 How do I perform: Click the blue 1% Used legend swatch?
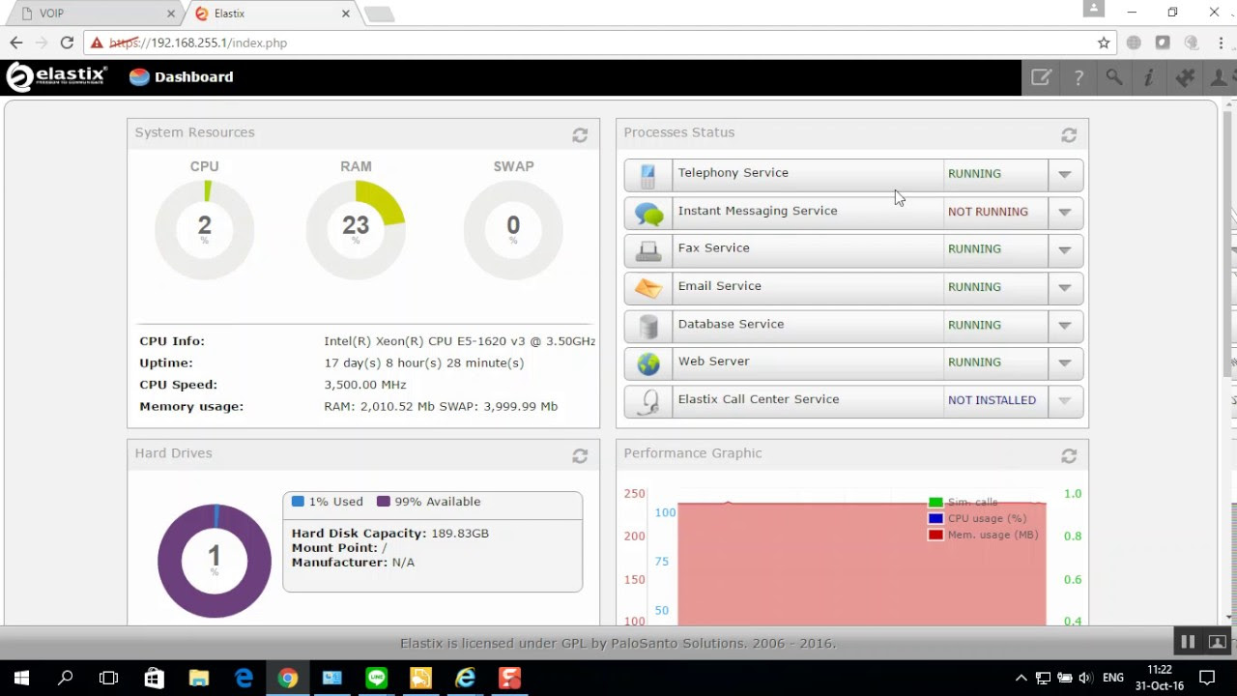298,502
